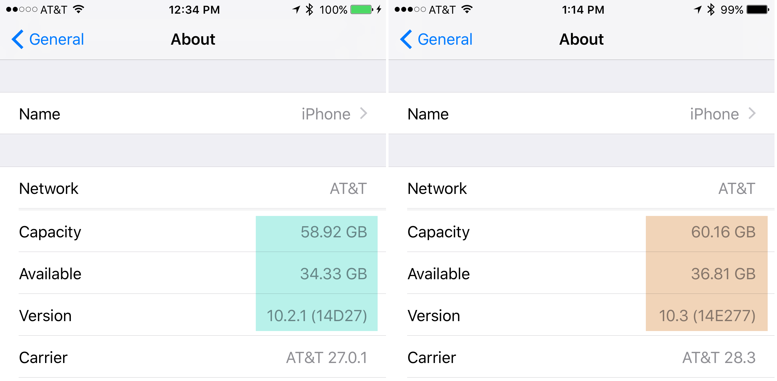This screenshot has height=381, width=777.
Task: Tap the back chevron on left screen
Action: tap(18, 39)
